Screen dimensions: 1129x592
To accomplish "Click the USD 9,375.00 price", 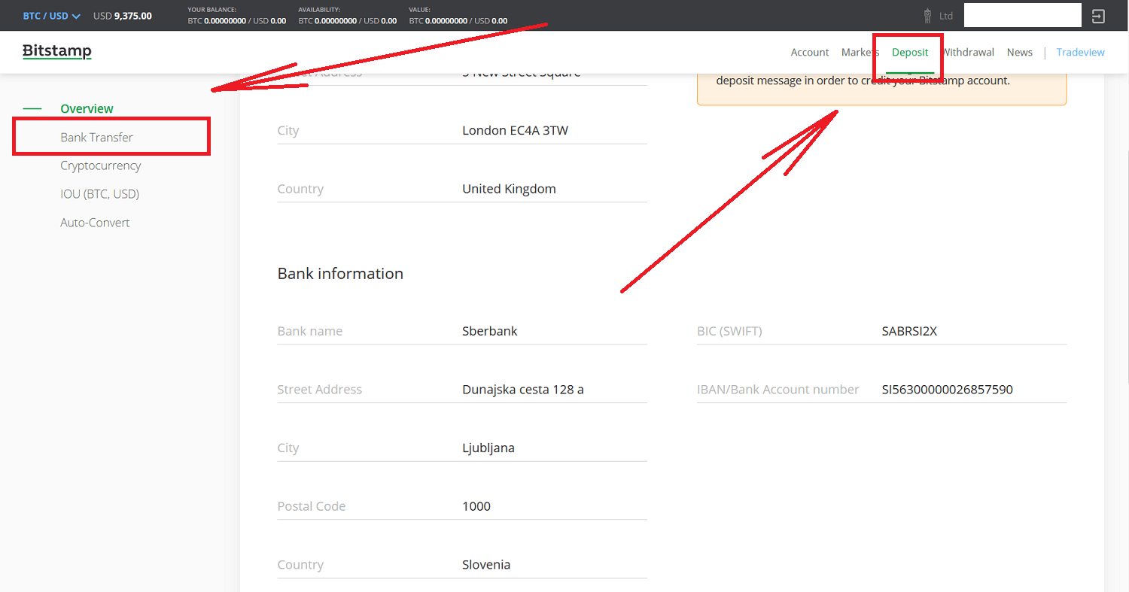I will click(x=122, y=15).
